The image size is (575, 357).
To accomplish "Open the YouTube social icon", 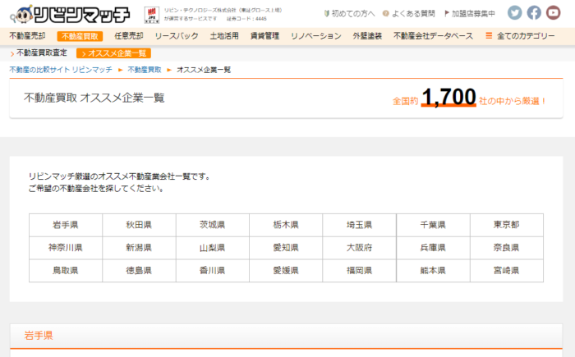I will pyautogui.click(x=553, y=13).
